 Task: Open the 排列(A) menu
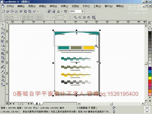(x=53, y=6)
